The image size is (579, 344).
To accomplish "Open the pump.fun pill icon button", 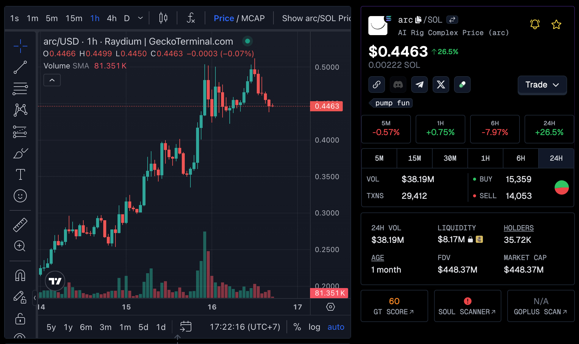I will click(x=462, y=85).
